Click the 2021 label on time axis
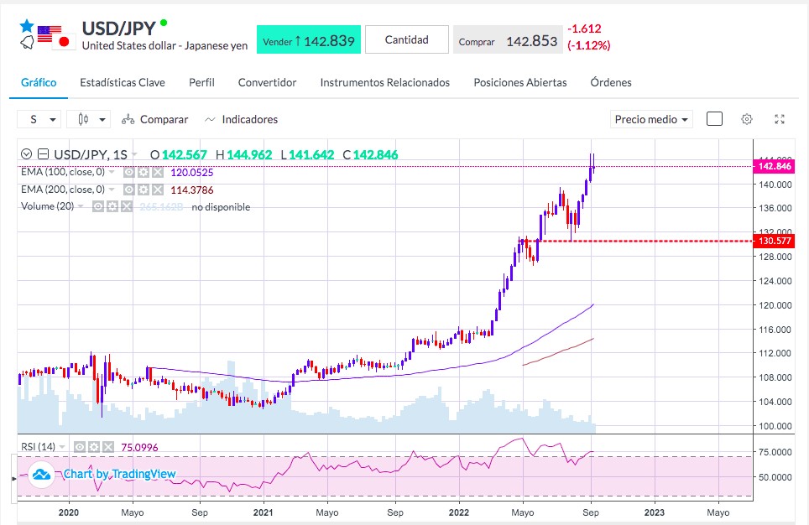 [x=264, y=512]
